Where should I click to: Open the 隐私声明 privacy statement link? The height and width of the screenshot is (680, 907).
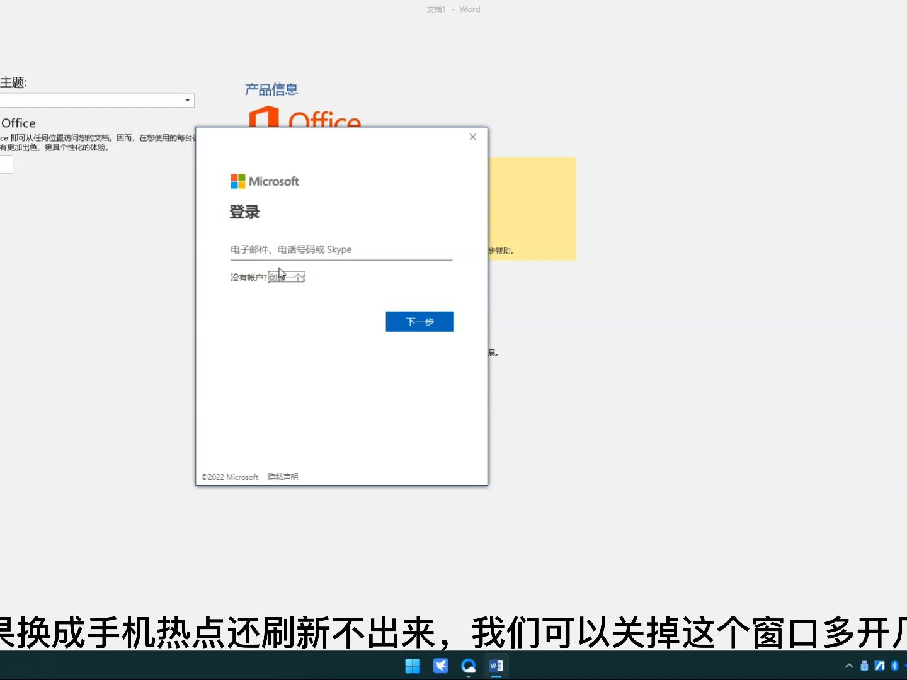[283, 477]
